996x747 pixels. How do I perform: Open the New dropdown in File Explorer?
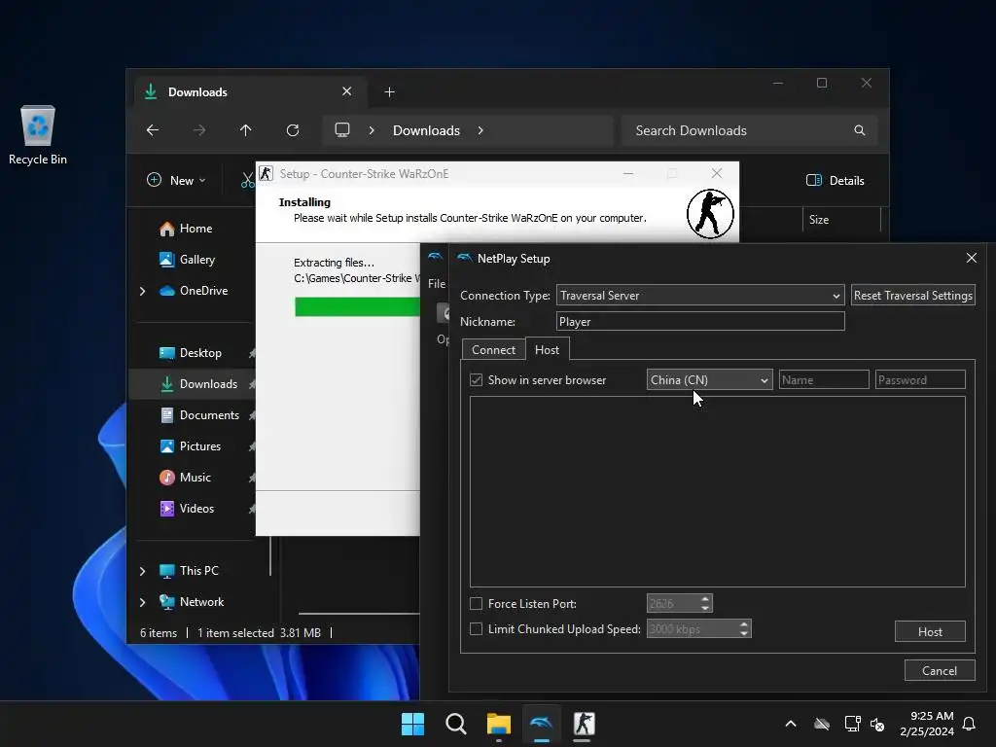coord(177,180)
